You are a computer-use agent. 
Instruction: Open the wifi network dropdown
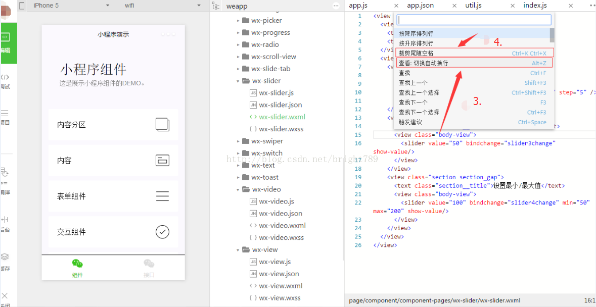tap(162, 6)
